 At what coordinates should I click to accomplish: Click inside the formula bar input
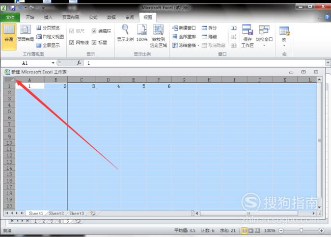click(x=204, y=63)
